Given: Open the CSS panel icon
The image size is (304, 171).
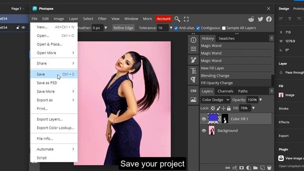Looking at the screenshot, I should [x=193, y=91].
